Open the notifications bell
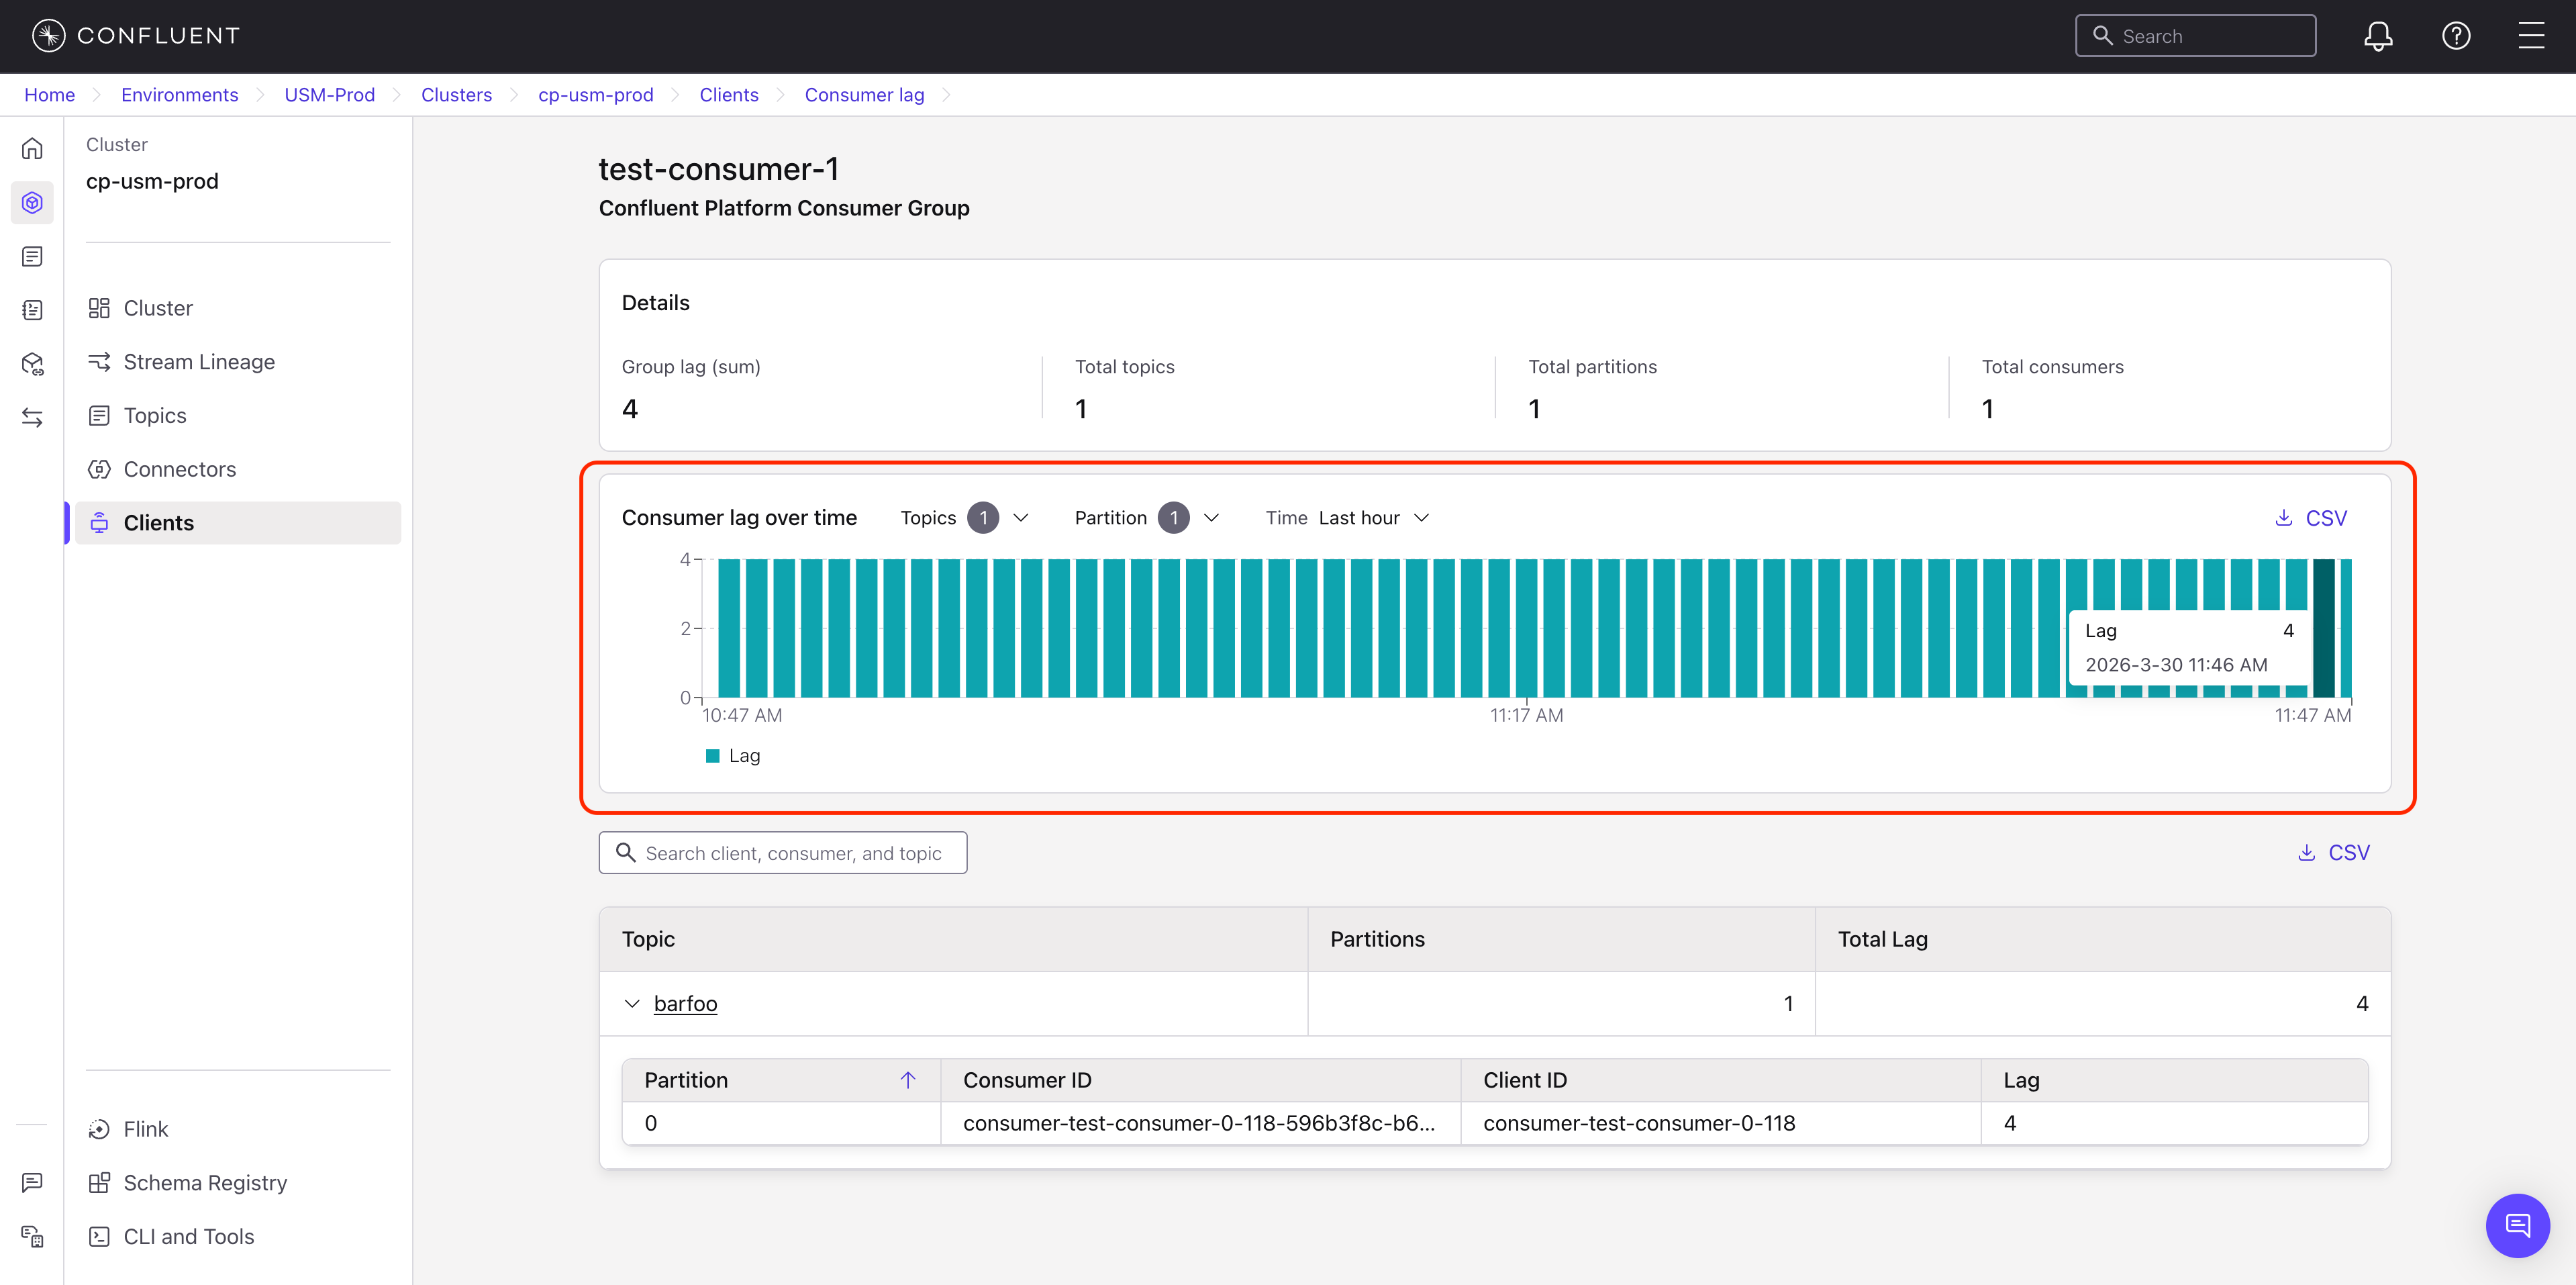Image resolution: width=2576 pixels, height=1285 pixels. tap(2378, 36)
